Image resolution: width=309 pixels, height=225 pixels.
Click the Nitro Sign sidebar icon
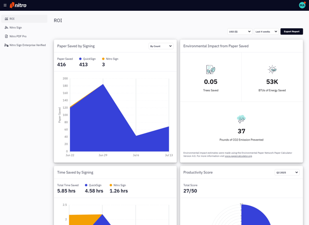tap(6, 27)
